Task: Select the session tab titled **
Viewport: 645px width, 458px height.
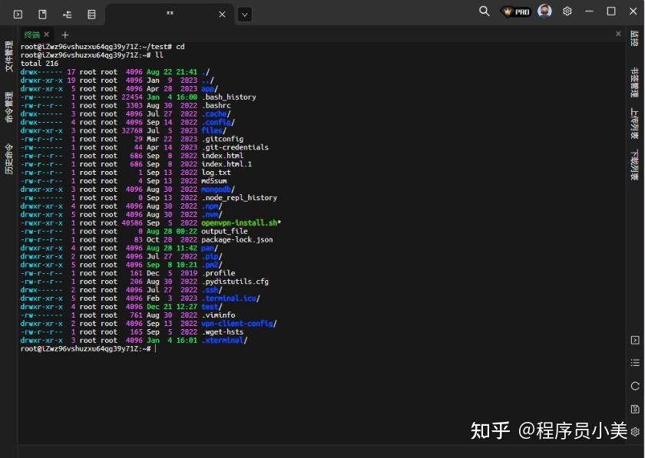Action: 170,15
